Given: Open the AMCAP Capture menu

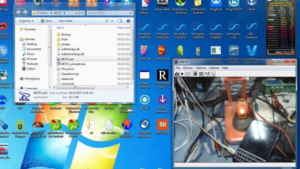Looking at the screenshot, I should point(214,68).
